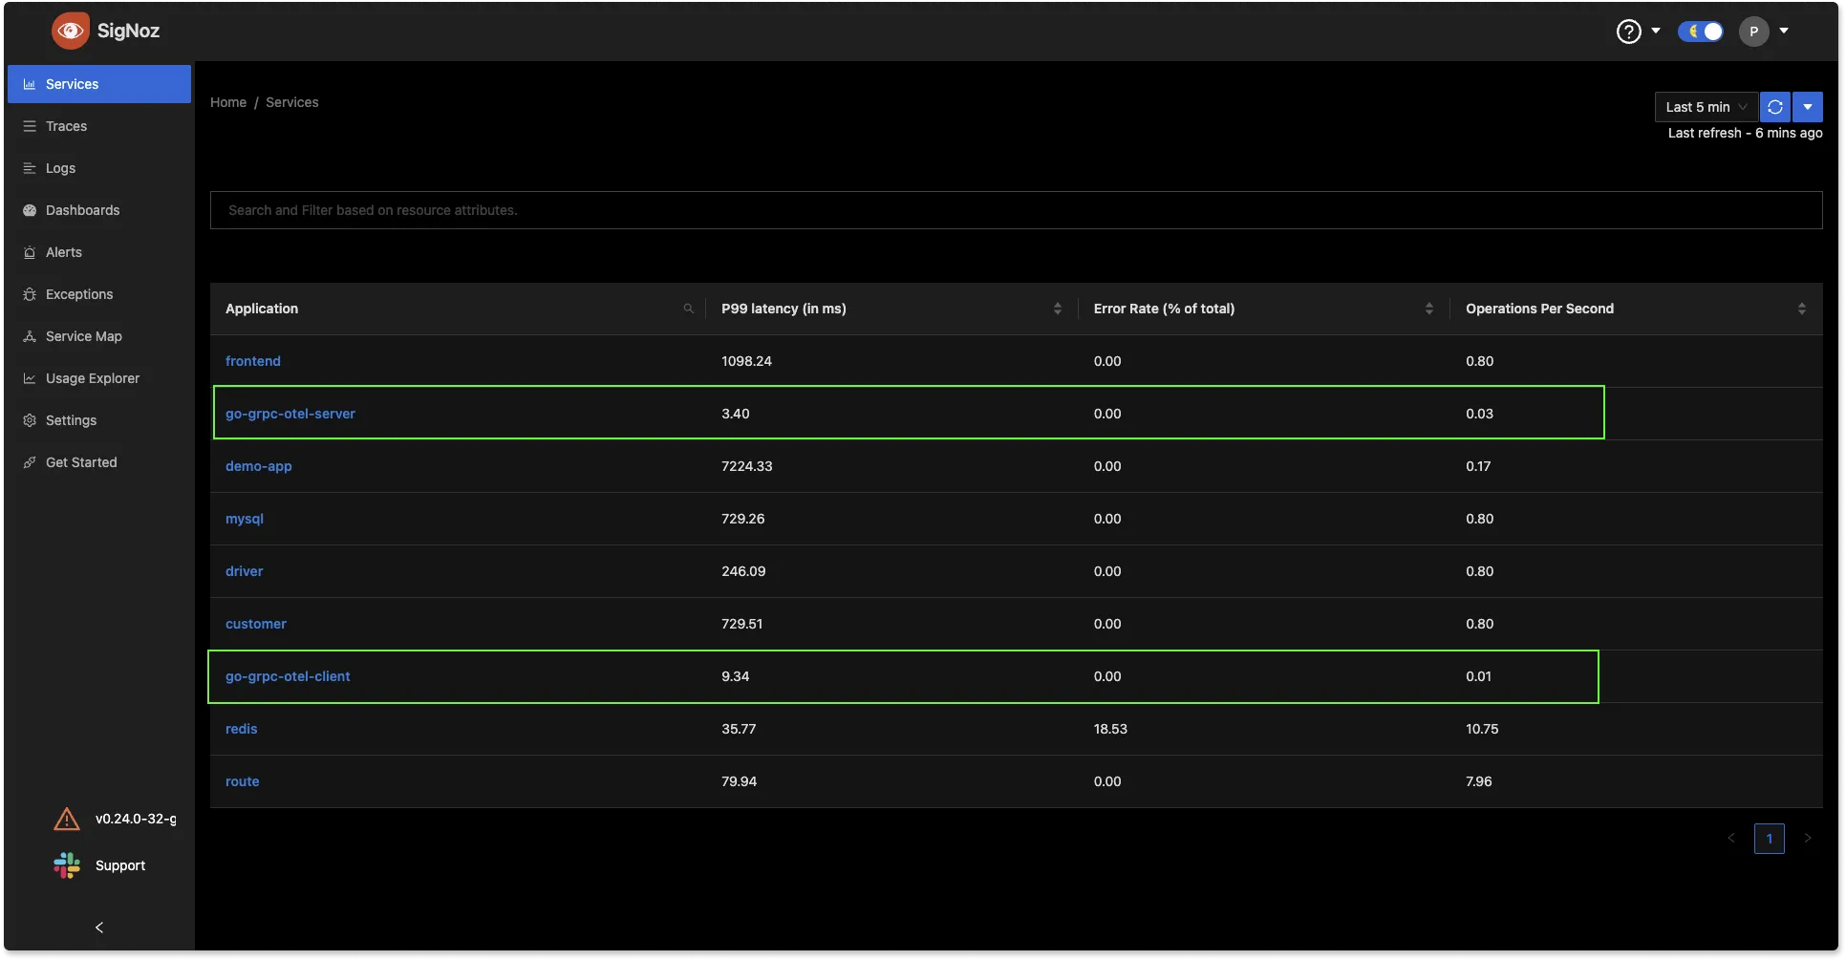
Task: Click Home in the breadcrumb
Action: point(228,102)
